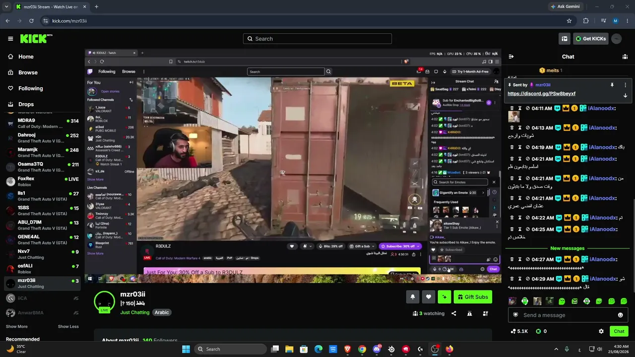Image resolution: width=635 pixels, height=357 pixels.
Task: Jump to New messages divider in chat
Action: [x=568, y=248]
